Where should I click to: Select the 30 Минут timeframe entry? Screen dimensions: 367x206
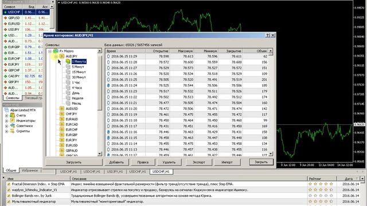pyautogui.click(x=79, y=77)
